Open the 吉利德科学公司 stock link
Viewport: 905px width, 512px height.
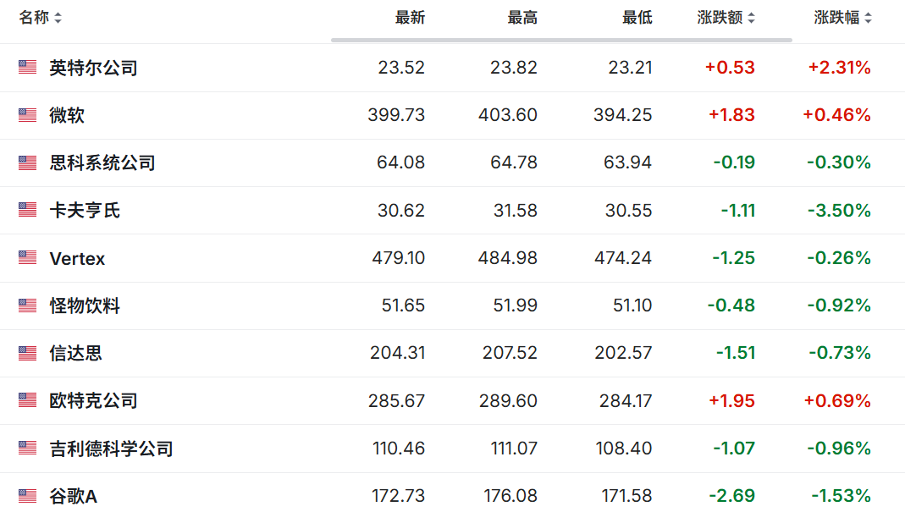112,449
